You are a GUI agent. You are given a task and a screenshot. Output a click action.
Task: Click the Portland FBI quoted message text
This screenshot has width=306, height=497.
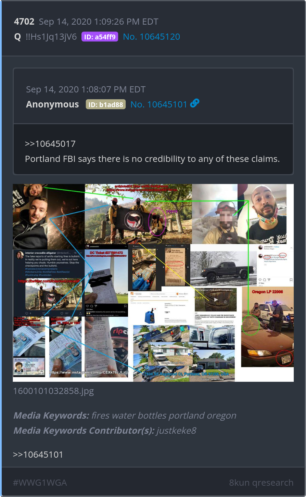[152, 159]
